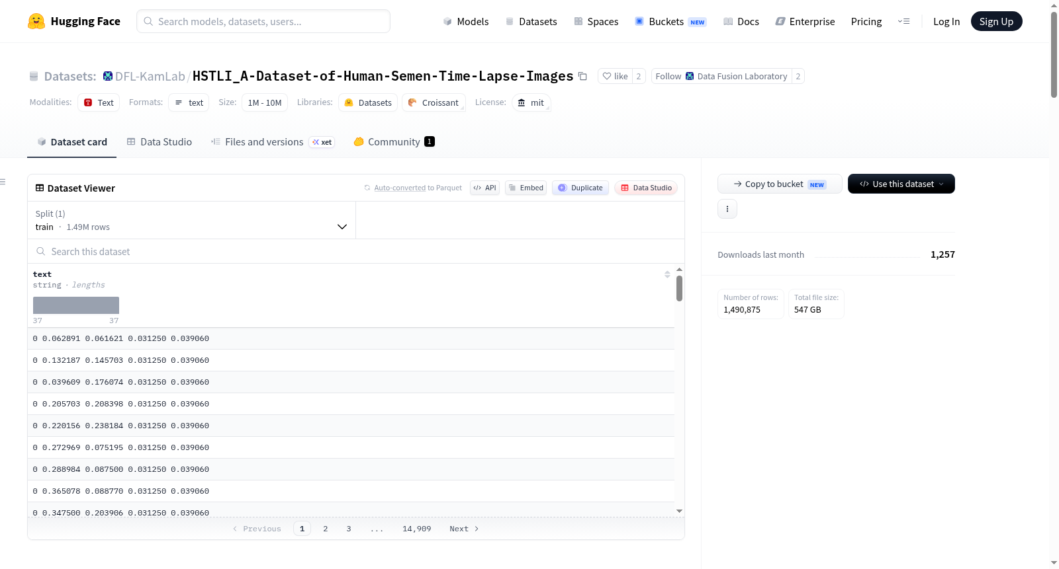
Task: Select the row starting with 0 0.288984
Action: (x=351, y=469)
